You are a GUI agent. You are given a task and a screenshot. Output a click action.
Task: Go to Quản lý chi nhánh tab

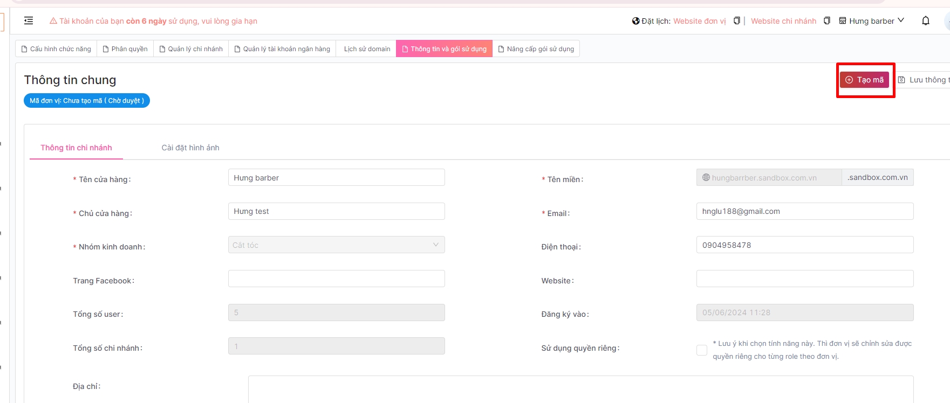click(191, 49)
